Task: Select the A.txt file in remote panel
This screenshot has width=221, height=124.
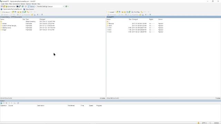Action: point(110,28)
